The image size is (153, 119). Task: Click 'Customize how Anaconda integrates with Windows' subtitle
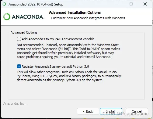pos(88,18)
